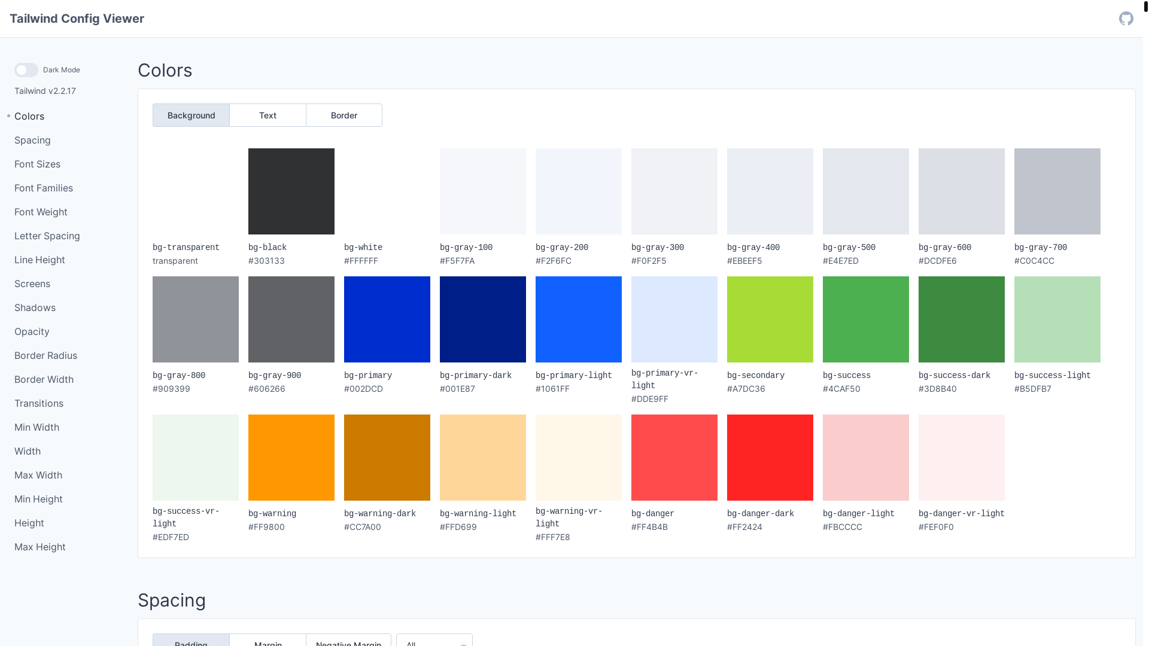Jump to Letter Spacing section
This screenshot has height=646, width=1149.
[x=47, y=236]
